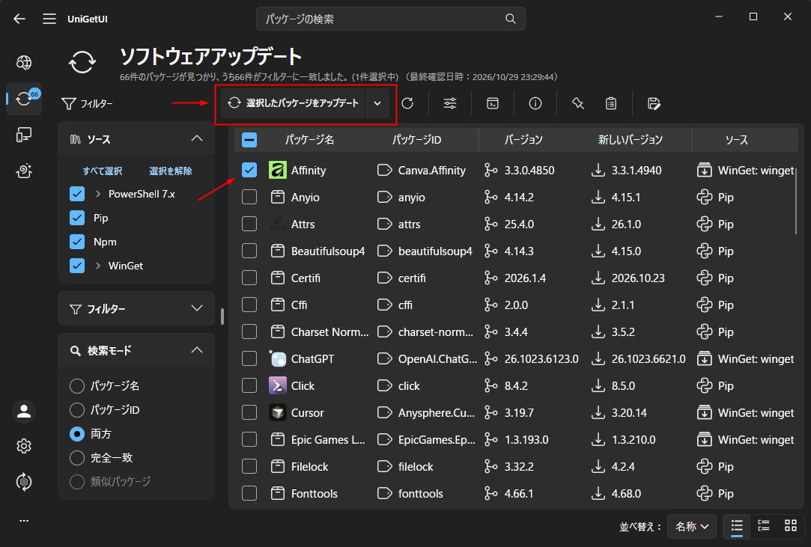Viewport: 811px width, 547px height.
Task: Check the Certifi package checkbox
Action: [249, 278]
